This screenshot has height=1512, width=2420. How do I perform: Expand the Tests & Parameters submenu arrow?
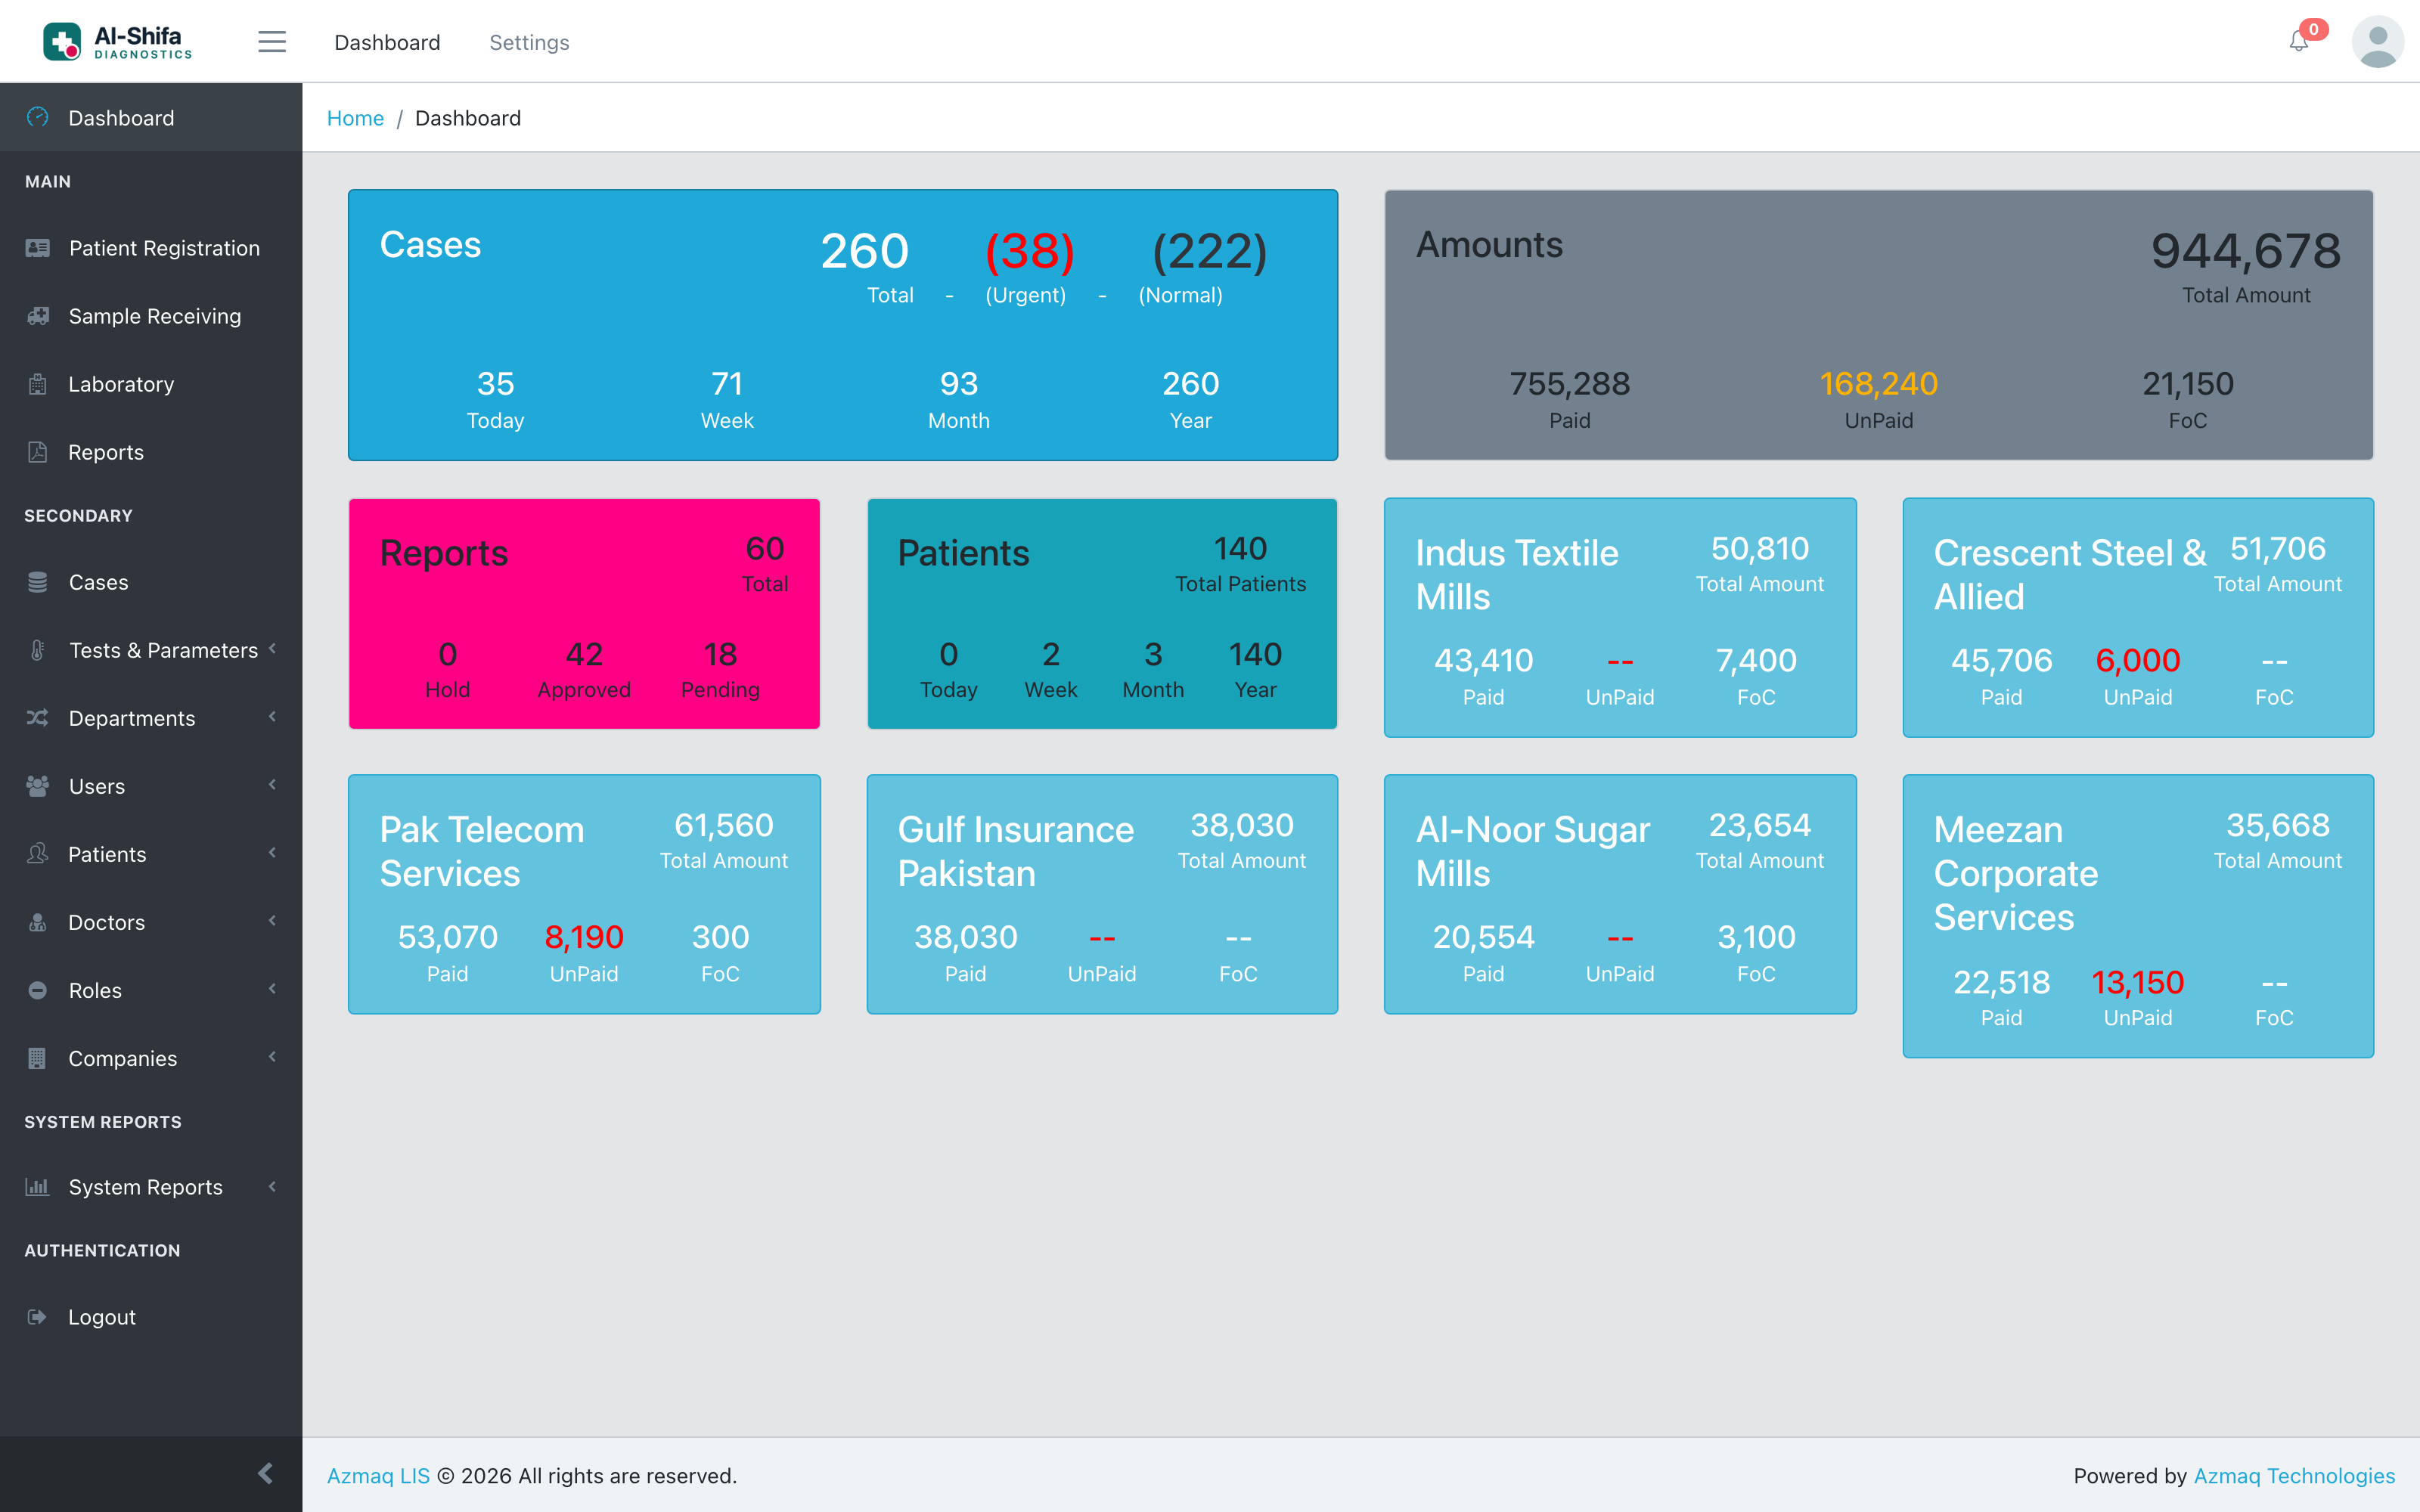[272, 648]
